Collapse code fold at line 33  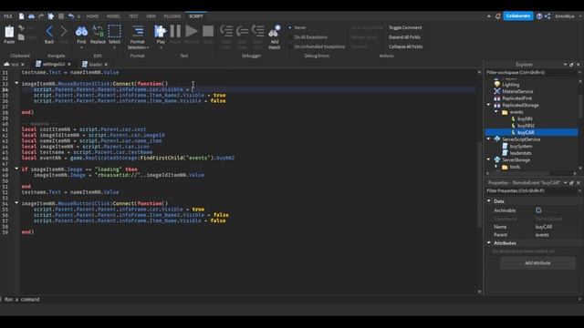pyautogui.click(x=16, y=83)
